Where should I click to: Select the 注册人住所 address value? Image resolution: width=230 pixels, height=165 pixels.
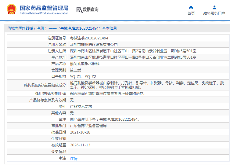(133, 51)
